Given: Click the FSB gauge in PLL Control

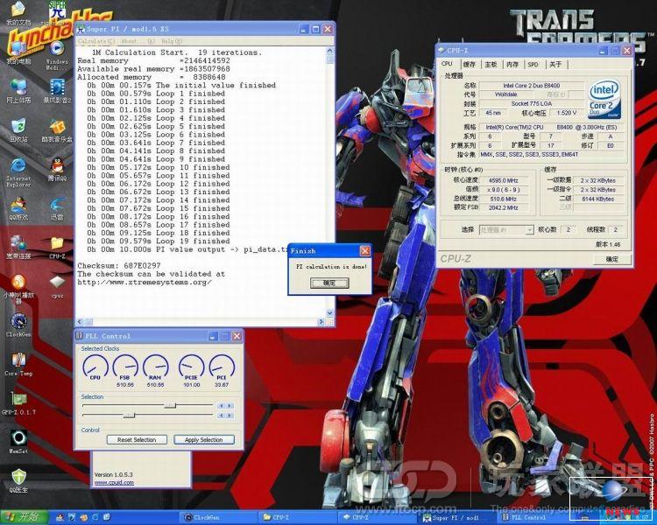Looking at the screenshot, I should [x=125, y=367].
